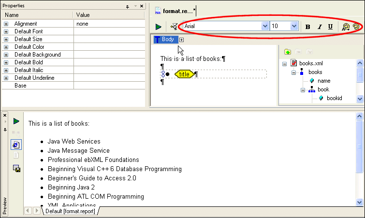Image resolution: width=365 pixels, height=218 pixels.
Task: Toggle Bold formatting
Action: tap(308, 27)
